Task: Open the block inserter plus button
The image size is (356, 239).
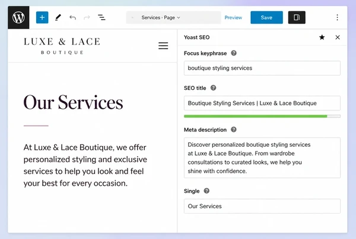Action: click(42, 17)
